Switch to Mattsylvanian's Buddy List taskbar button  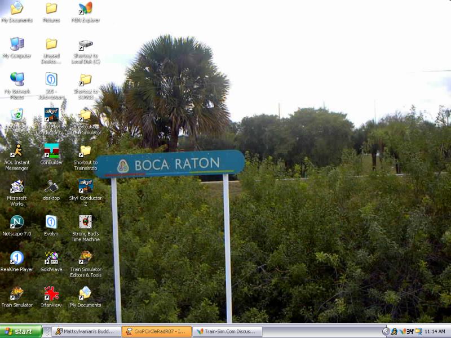coord(86,331)
